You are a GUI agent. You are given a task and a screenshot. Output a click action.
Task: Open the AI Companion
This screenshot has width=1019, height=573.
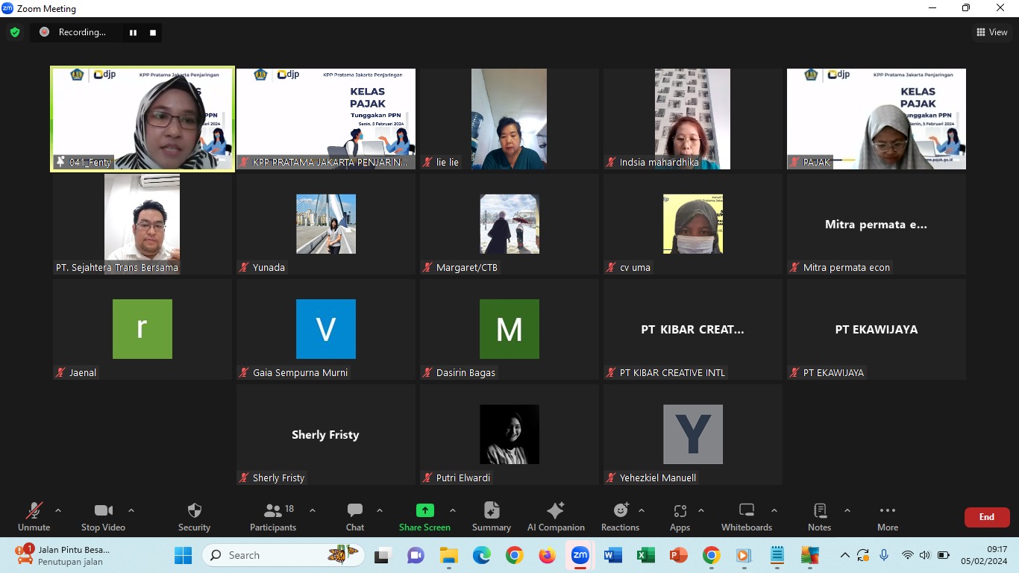tap(555, 516)
